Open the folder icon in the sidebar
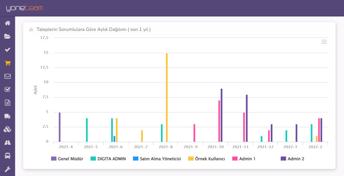 7,36
